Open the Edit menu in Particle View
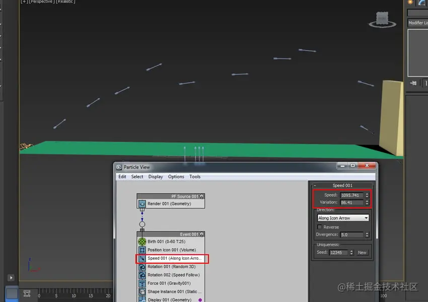This screenshot has width=428, height=302. click(x=122, y=177)
